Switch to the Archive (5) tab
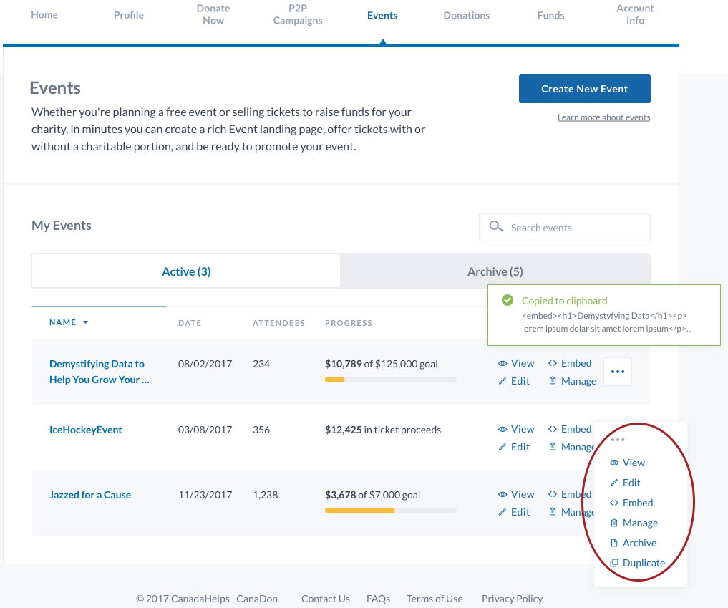This screenshot has height=608, width=728. [495, 271]
